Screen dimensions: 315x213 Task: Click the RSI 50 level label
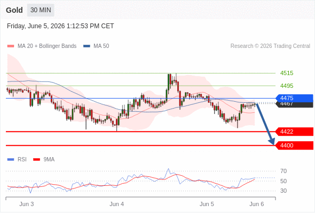283,181
